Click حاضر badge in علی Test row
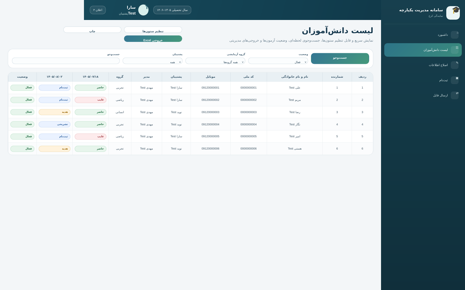 pyautogui.click(x=90, y=88)
